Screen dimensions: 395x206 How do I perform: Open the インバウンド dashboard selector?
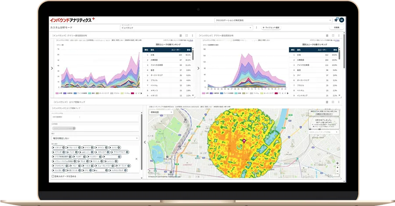coord(185,28)
